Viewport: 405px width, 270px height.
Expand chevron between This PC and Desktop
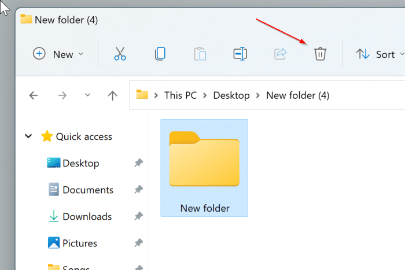coord(205,95)
